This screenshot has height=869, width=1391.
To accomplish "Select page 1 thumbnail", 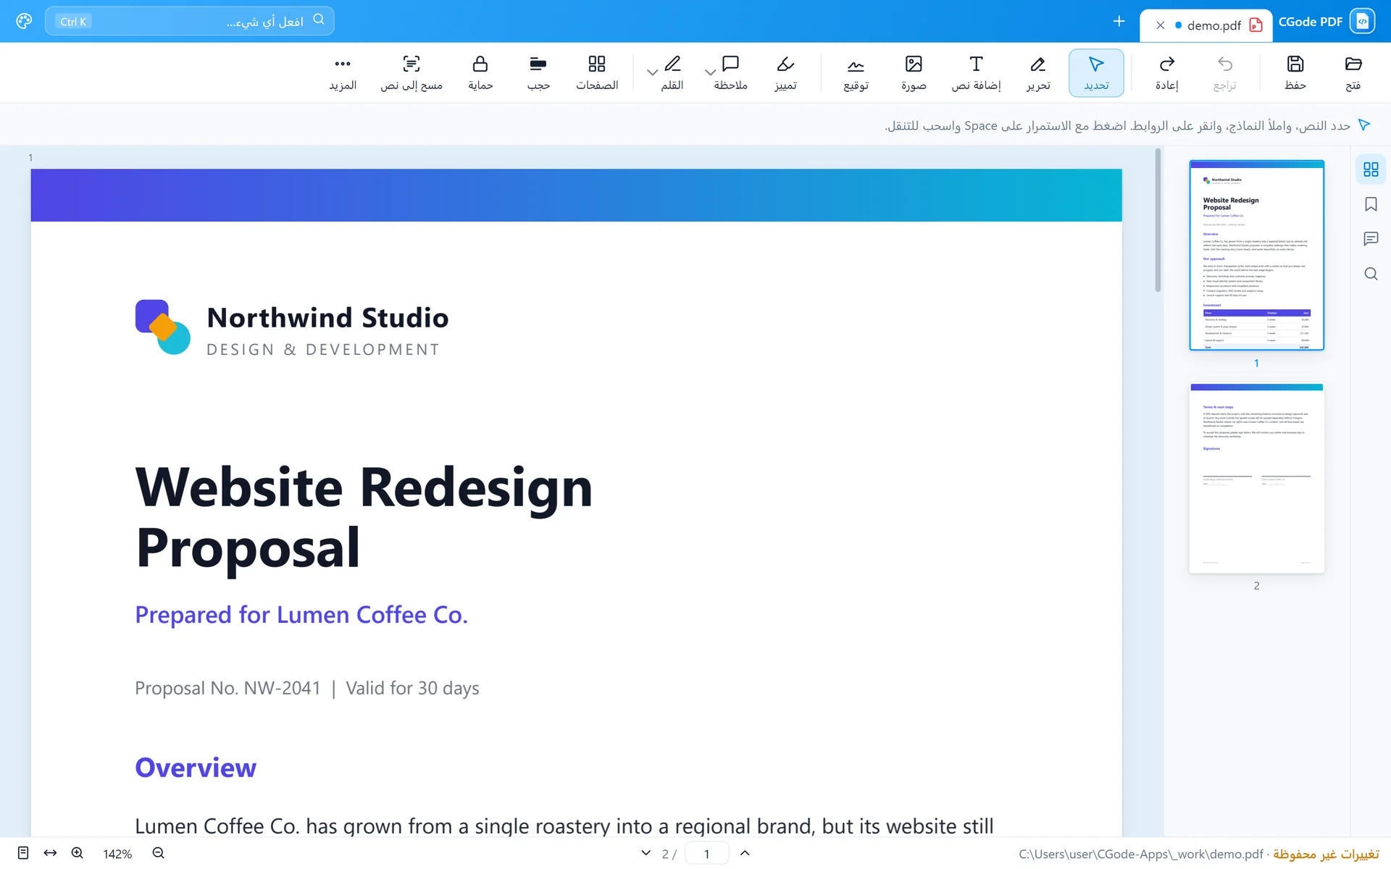I will tap(1256, 256).
